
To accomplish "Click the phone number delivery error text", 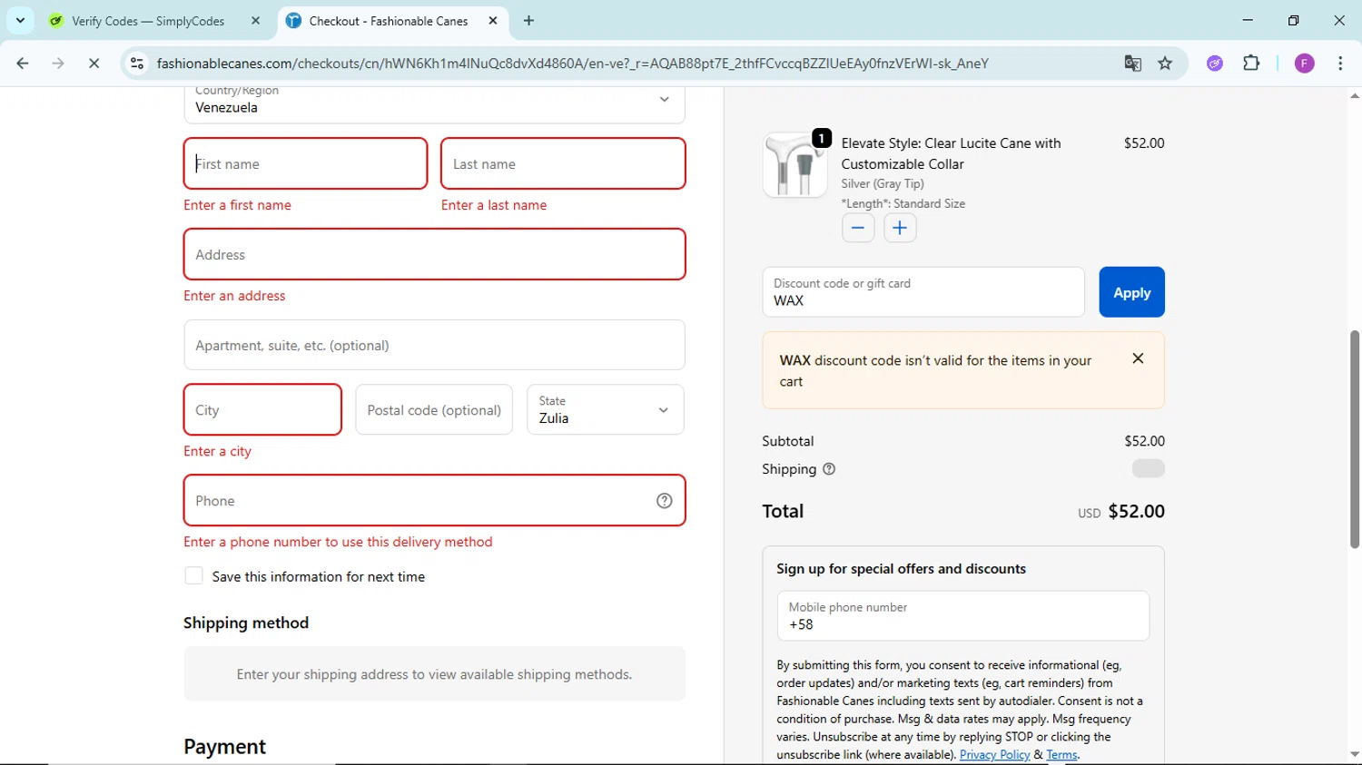I will 338,542.
